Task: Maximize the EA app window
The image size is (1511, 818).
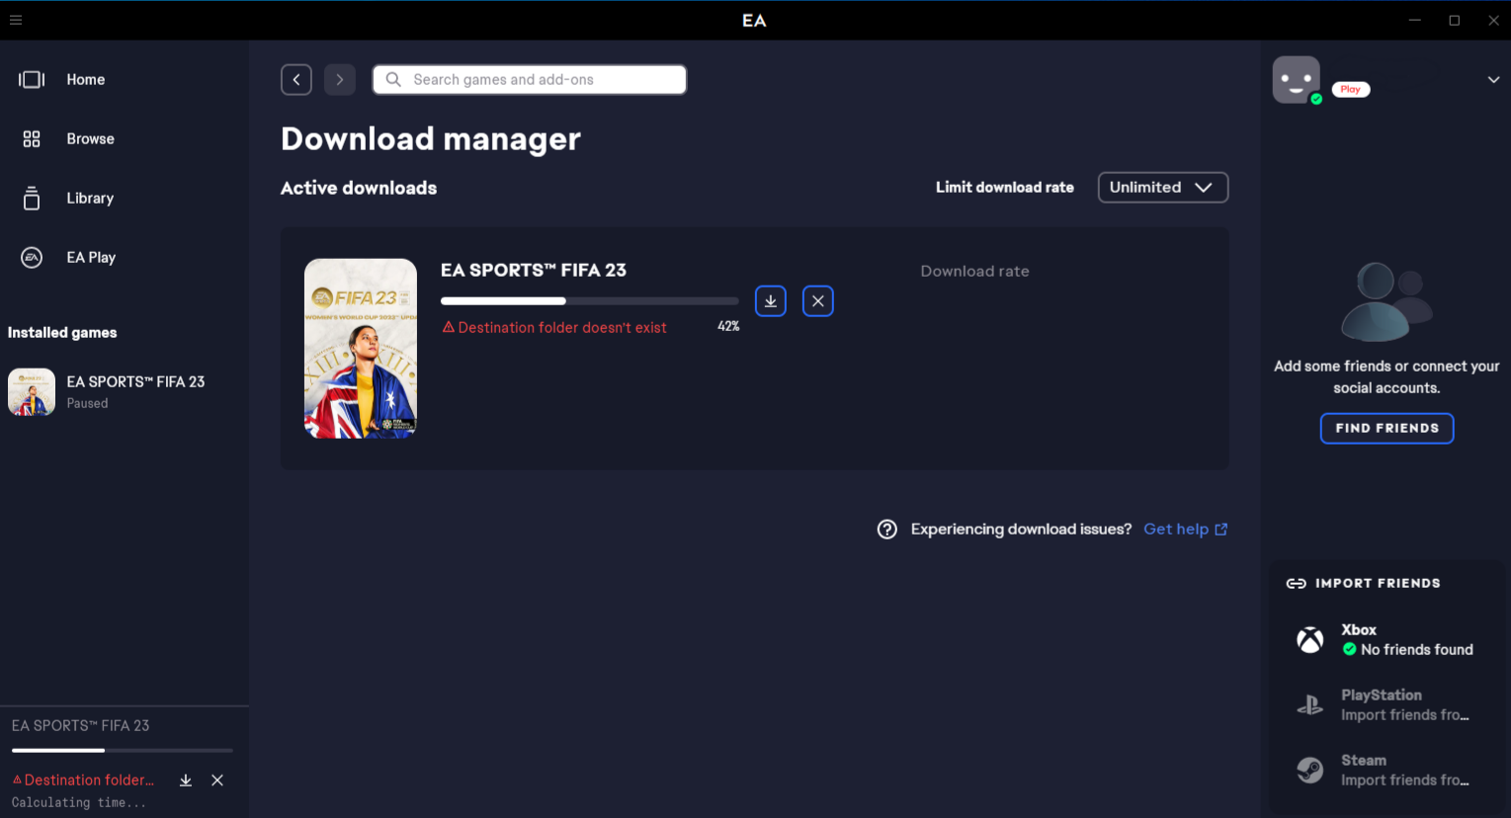Action: coord(1455,20)
